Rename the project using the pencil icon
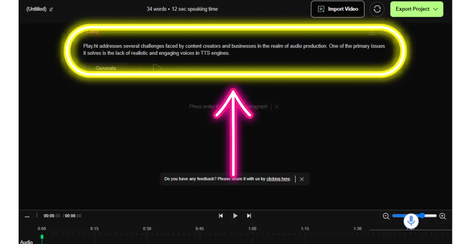 [x=51, y=9]
